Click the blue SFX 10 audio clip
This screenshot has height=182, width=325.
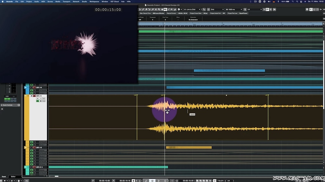(x=245, y=87)
